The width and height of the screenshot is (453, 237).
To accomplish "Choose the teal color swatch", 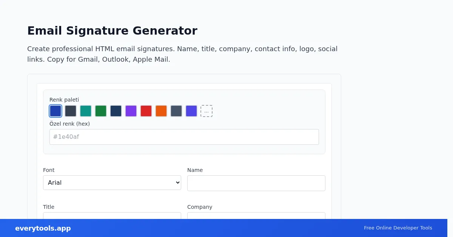I will click(86, 111).
